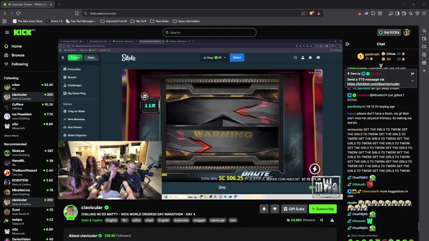Bookmark this page using the bookmark icon
The width and height of the screenshot is (429, 241).
[x=77, y=13]
